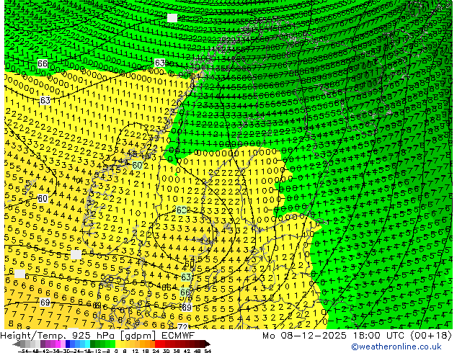The height and width of the screenshot is (353, 457).
Task: Select the bright red swatch above 24
Action: point(157,344)
